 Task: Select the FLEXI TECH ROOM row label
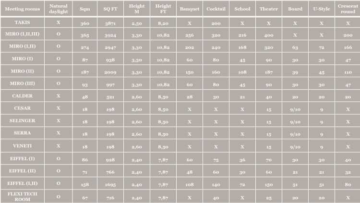tap(22, 196)
